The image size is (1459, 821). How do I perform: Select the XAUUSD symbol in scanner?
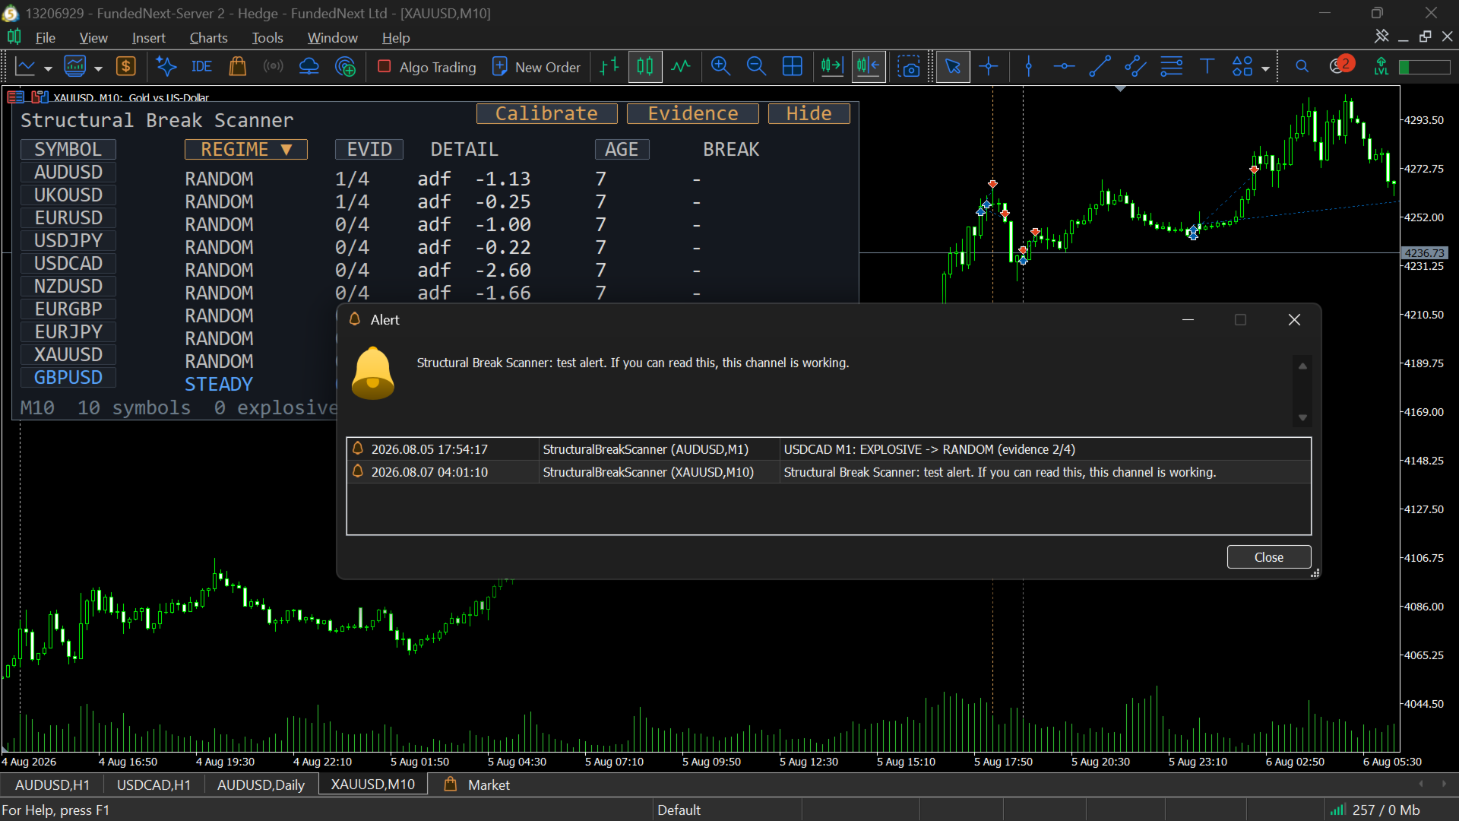coord(68,355)
